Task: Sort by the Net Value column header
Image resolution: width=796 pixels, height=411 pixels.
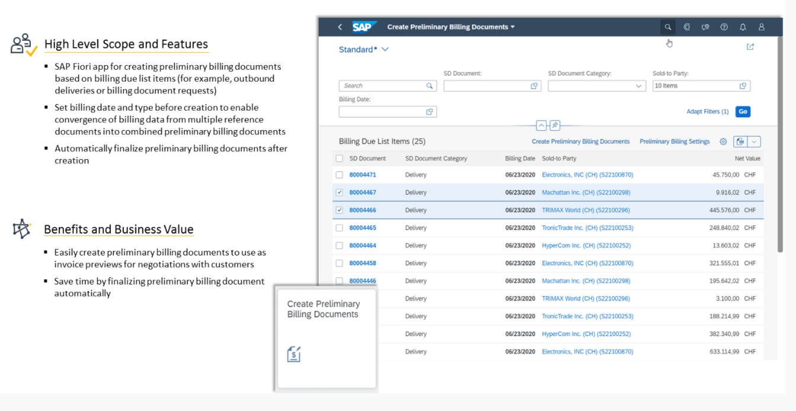Action: coord(747,158)
